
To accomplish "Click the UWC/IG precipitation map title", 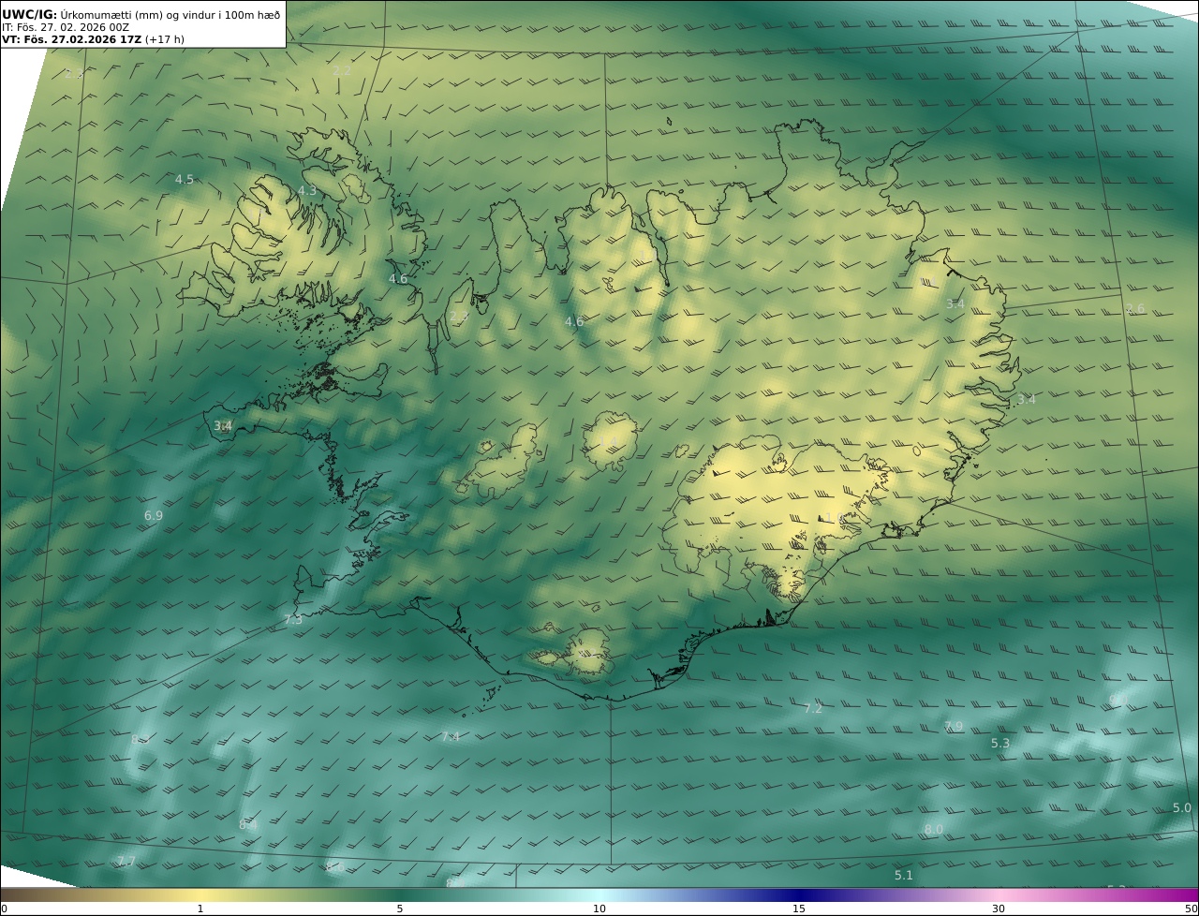I will click(141, 15).
